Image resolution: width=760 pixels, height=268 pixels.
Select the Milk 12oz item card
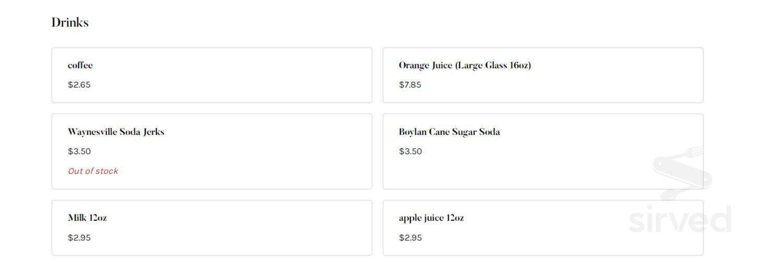(x=211, y=227)
